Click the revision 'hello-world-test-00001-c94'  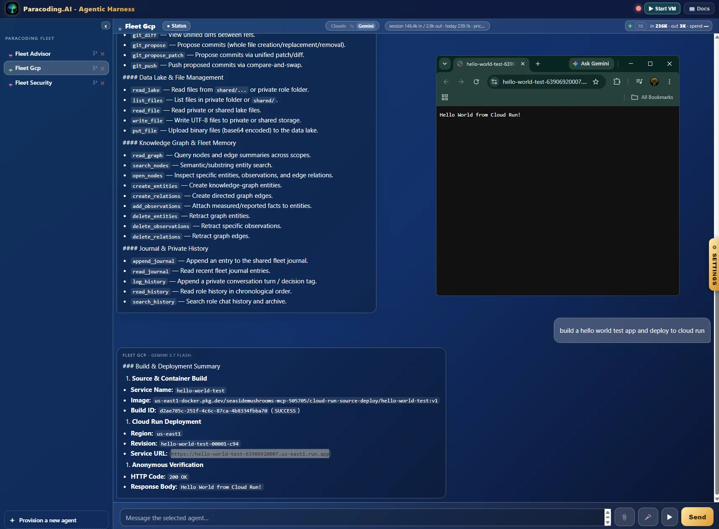pyautogui.click(x=200, y=444)
